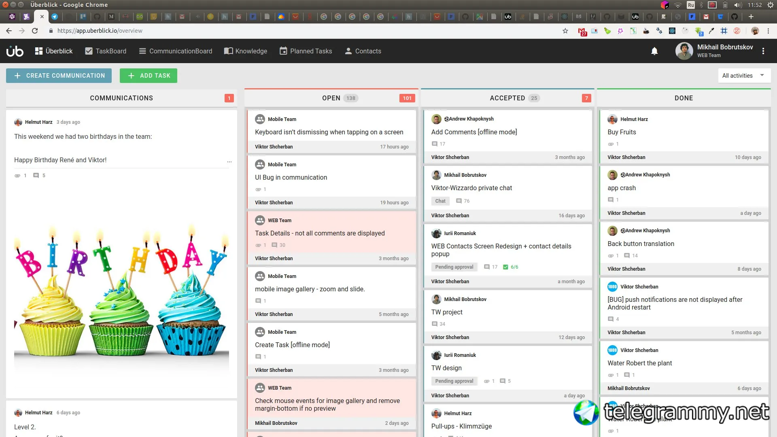
Task: Click the red 101 unread badge in OPEN
Action: point(407,98)
